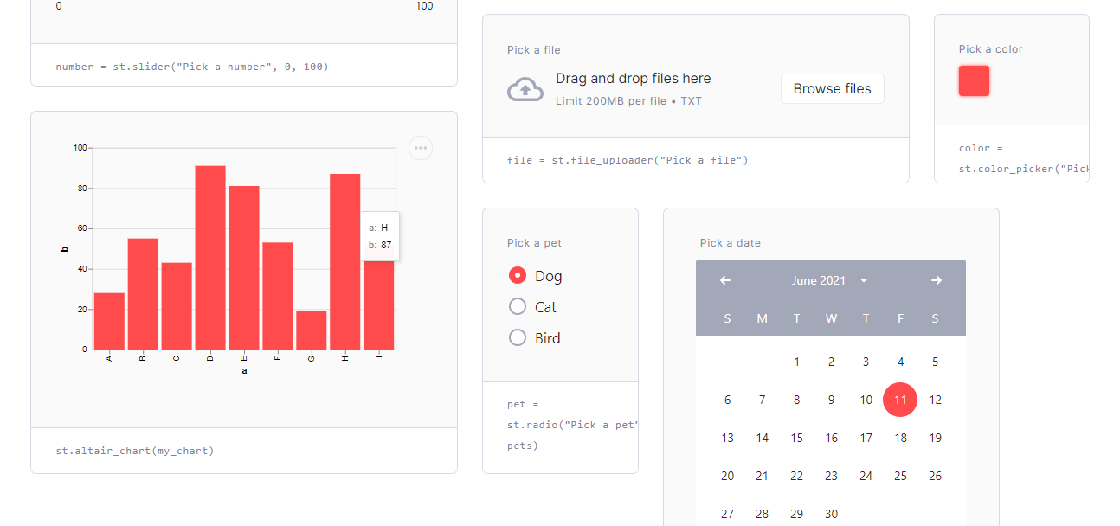Click the bar for category A
This screenshot has height=526, width=1120.
pos(109,321)
